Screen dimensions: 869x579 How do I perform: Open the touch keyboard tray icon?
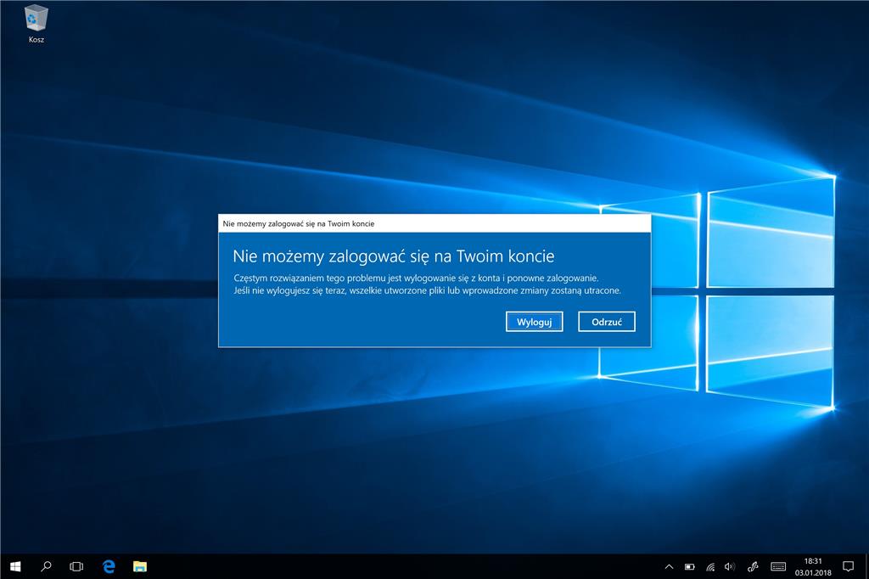click(778, 567)
